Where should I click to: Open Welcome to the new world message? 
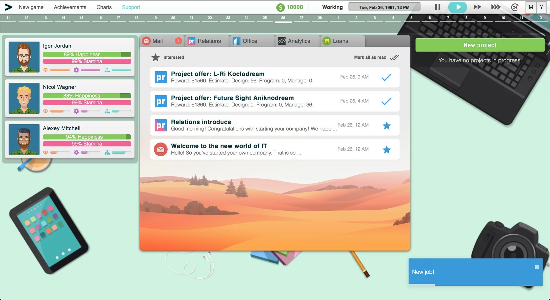(275, 149)
